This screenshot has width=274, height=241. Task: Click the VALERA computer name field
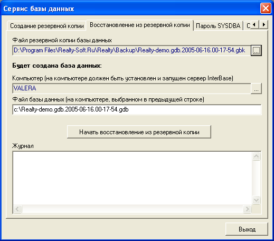click(131, 88)
